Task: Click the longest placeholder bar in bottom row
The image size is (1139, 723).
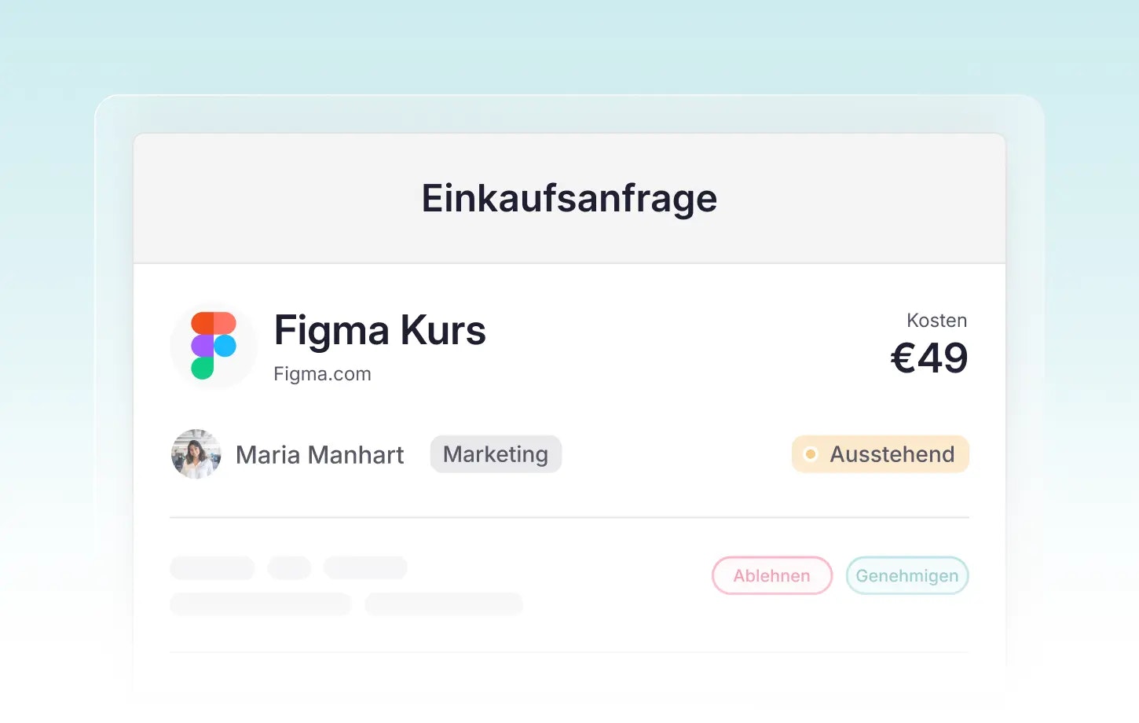Action: pos(260,604)
